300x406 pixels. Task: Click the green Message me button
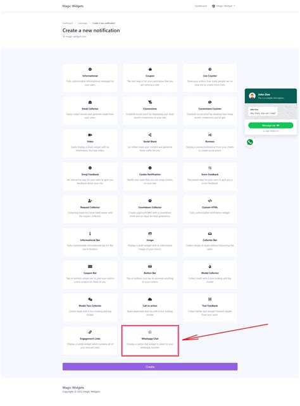point(271,125)
